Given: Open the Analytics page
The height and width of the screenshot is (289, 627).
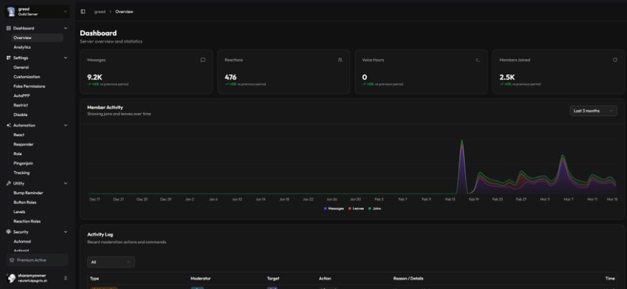Looking at the screenshot, I should 22,47.
